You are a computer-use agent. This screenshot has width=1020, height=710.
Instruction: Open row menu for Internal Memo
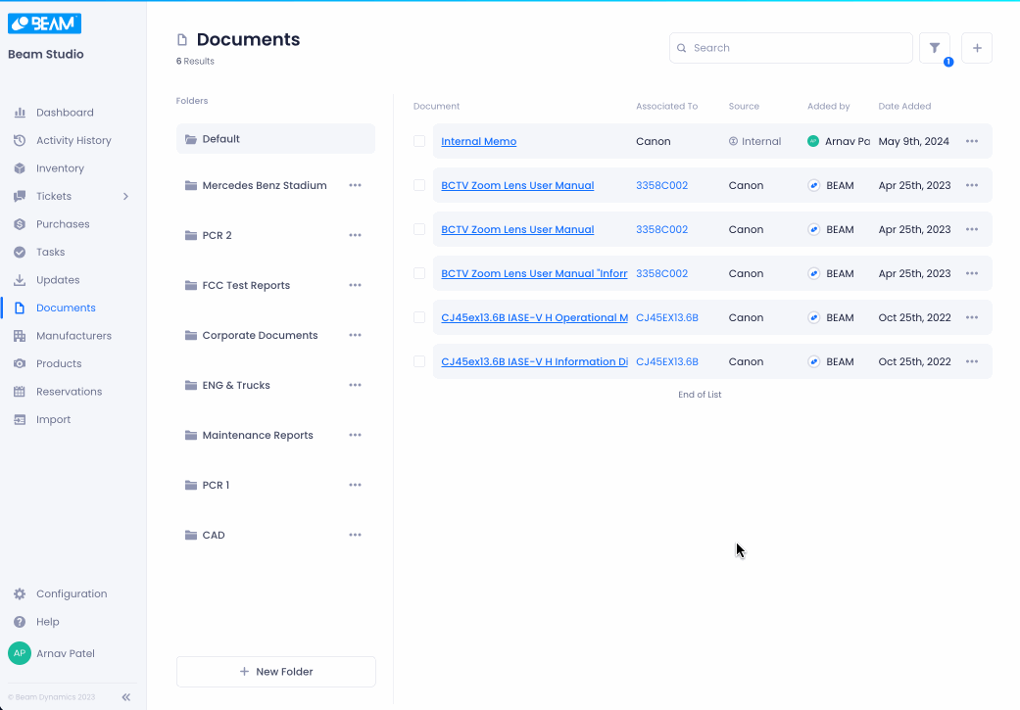972,141
